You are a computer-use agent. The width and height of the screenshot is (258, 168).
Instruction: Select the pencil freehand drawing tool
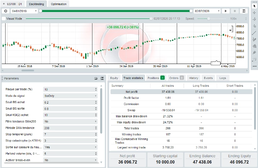[x=255, y=39]
